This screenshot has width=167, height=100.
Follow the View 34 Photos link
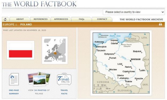(x=39, y=92)
